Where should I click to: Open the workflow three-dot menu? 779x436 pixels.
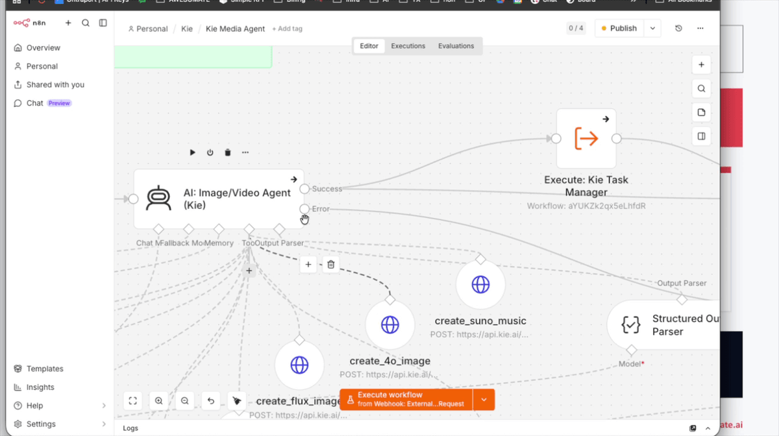tap(700, 28)
